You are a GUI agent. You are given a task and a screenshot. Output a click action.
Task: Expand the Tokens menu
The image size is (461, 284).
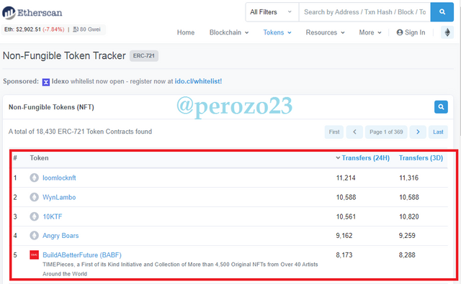[x=277, y=32]
